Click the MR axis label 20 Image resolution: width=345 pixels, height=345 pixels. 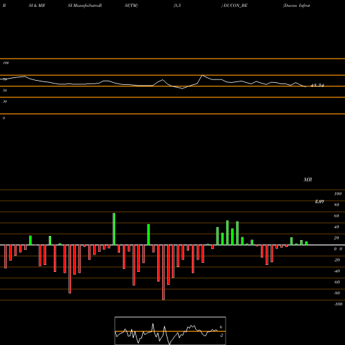(x=337, y=238)
